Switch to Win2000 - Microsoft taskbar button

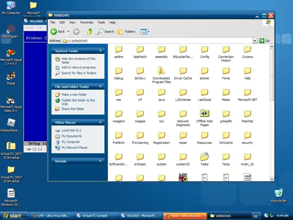click(140, 216)
